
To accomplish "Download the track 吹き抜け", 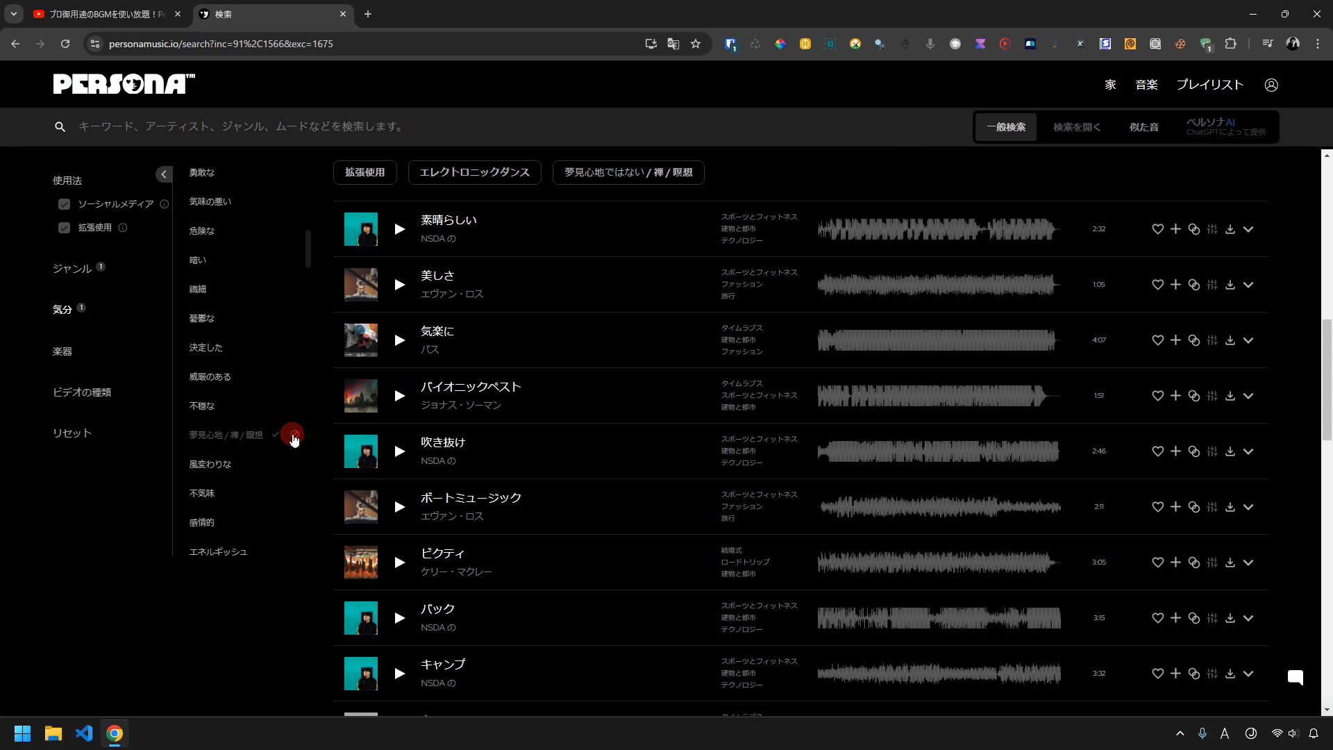I will [x=1230, y=451].
